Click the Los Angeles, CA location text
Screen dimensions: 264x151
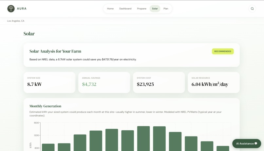tap(16, 21)
